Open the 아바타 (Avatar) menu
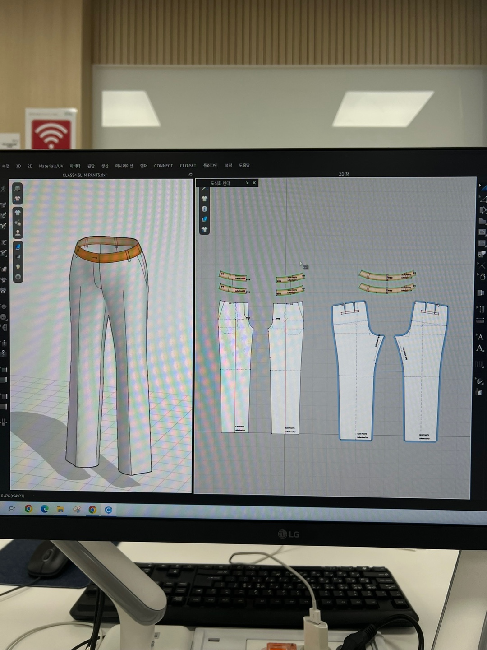 [75, 166]
